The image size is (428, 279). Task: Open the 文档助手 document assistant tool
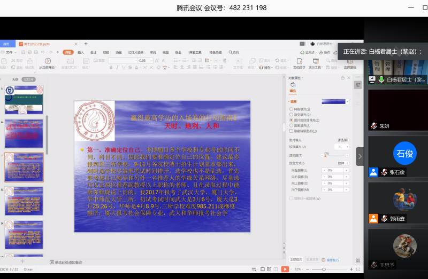click(299, 61)
